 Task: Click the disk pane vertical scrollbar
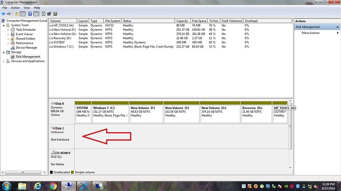click(x=290, y=135)
